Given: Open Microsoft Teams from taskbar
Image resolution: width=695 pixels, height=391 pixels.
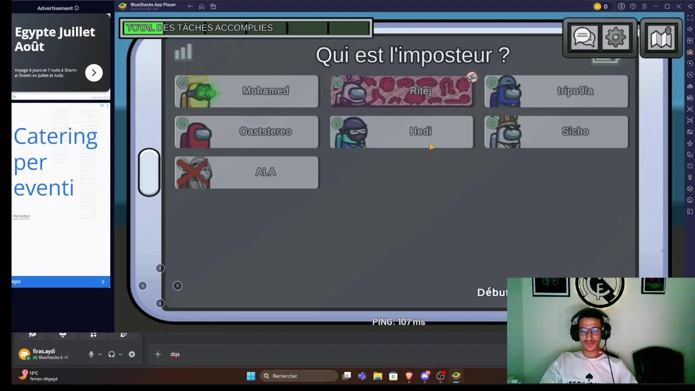Looking at the screenshot, I should 362,376.
